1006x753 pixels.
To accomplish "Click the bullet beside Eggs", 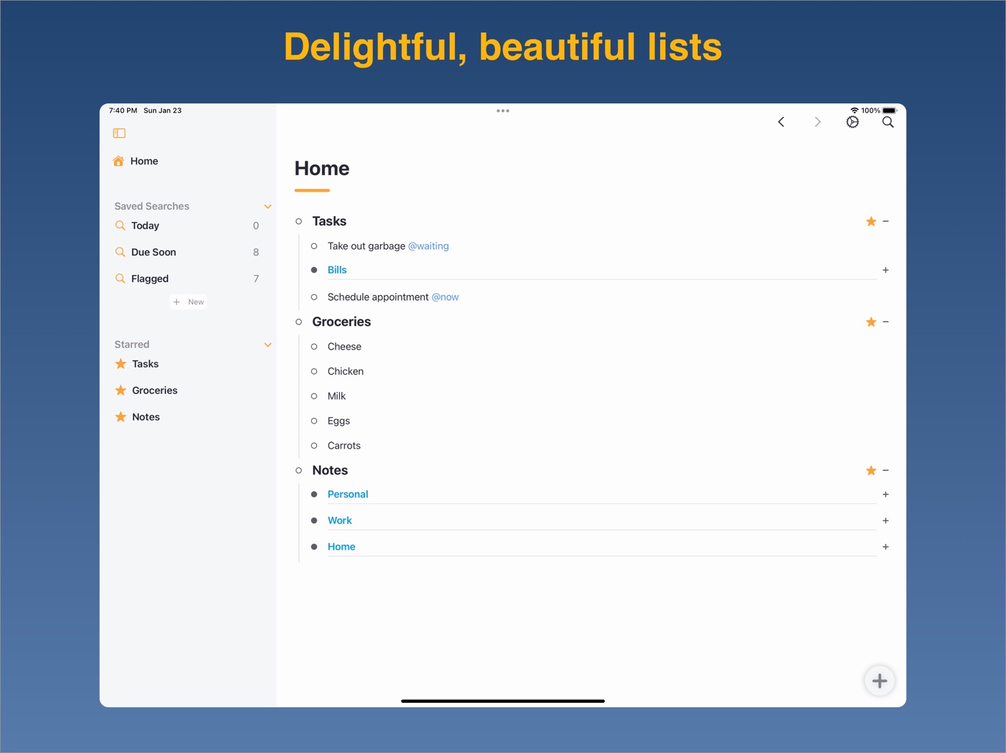I will (314, 421).
